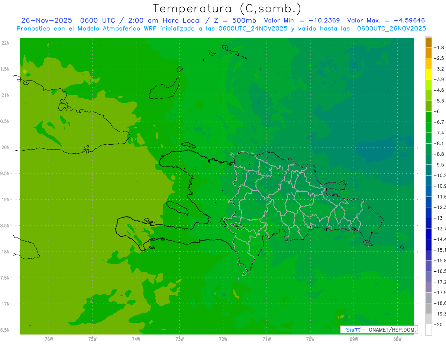Click the '18N' latitude axis label
Image resolution: width=446 pixels, height=344 pixels.
coord(6,252)
